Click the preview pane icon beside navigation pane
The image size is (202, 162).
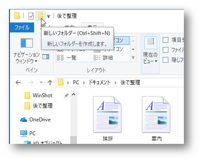pyautogui.click(x=46, y=57)
